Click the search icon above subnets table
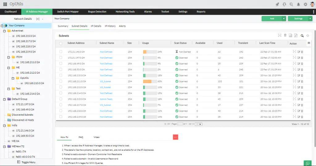Viewport: 316px width, 166px height. 302,36
